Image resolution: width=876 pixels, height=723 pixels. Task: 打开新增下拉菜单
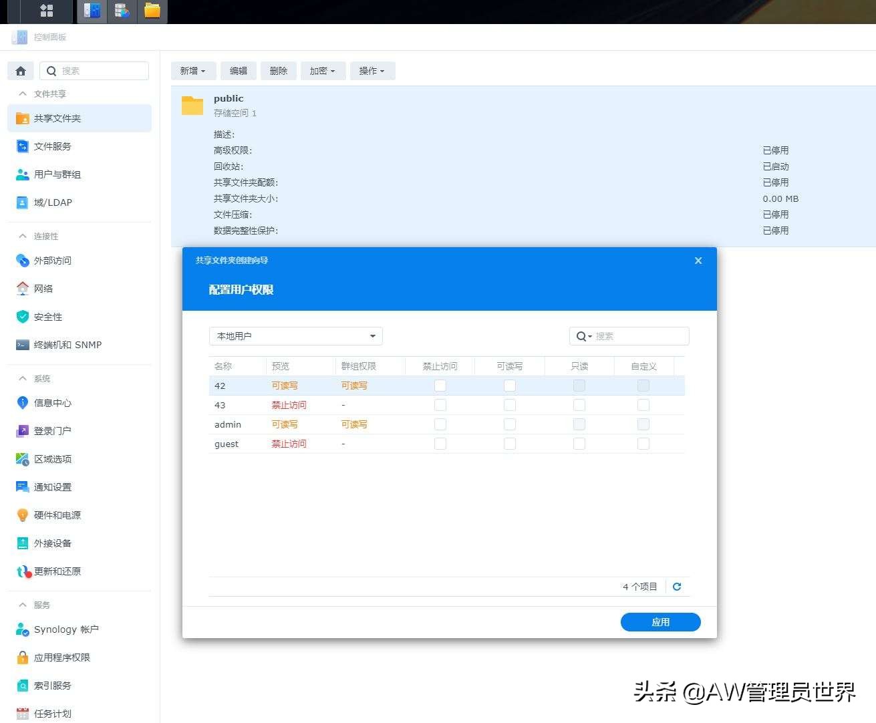192,70
